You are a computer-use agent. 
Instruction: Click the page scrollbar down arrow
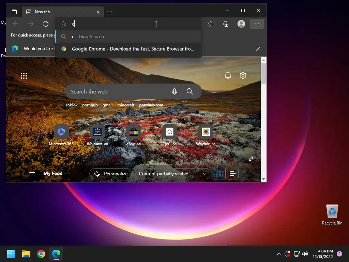click(263, 179)
